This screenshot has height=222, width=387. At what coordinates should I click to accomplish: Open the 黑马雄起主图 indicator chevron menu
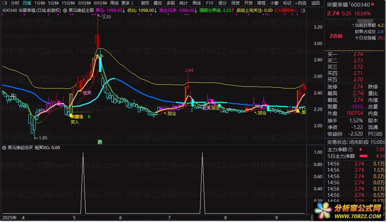tap(65, 10)
